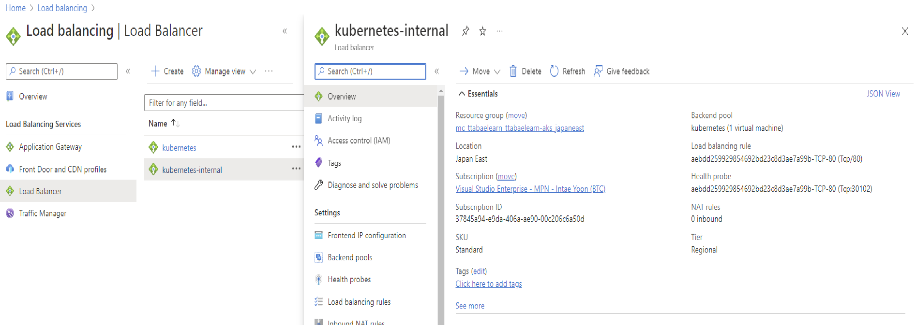Open Manage view dropdown chevron
The height and width of the screenshot is (325, 916).
253,72
